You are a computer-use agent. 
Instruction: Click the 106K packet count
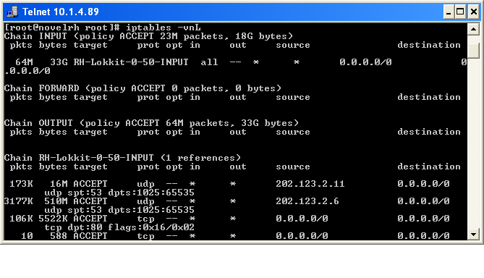21,219
